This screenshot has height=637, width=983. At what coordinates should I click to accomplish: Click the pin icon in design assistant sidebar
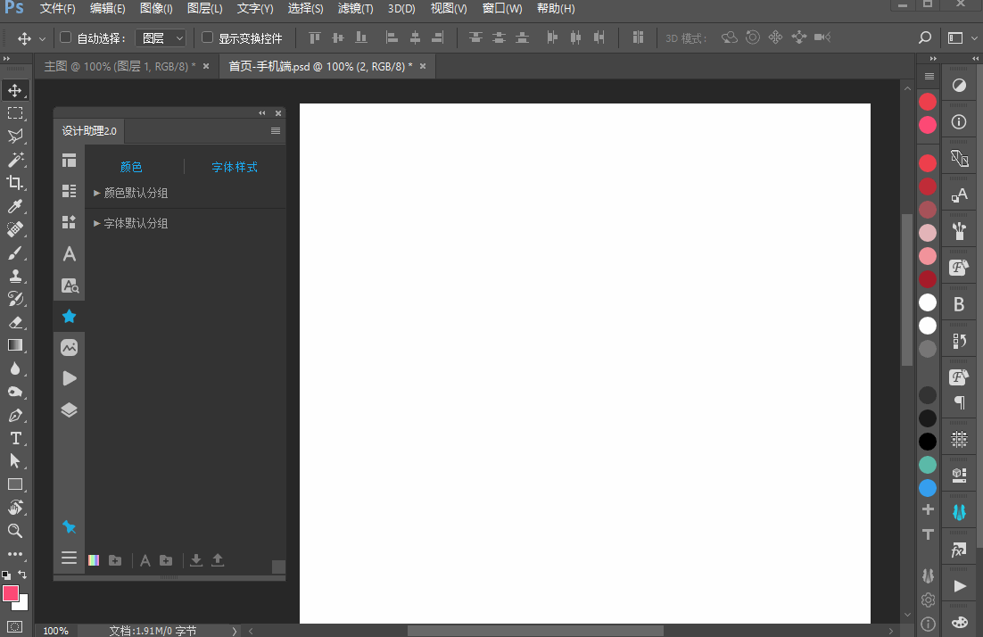tap(69, 527)
